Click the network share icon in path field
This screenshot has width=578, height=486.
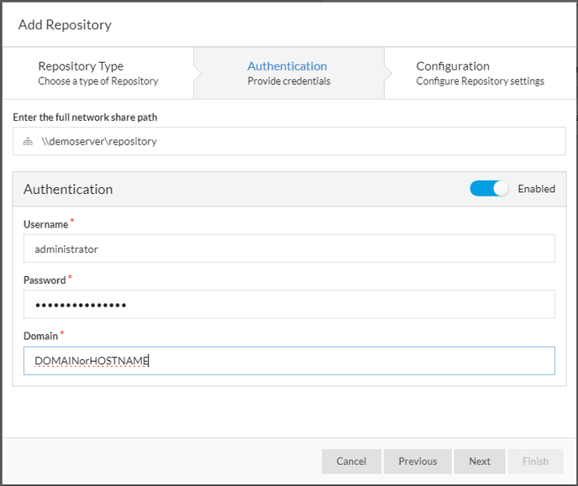tap(28, 141)
